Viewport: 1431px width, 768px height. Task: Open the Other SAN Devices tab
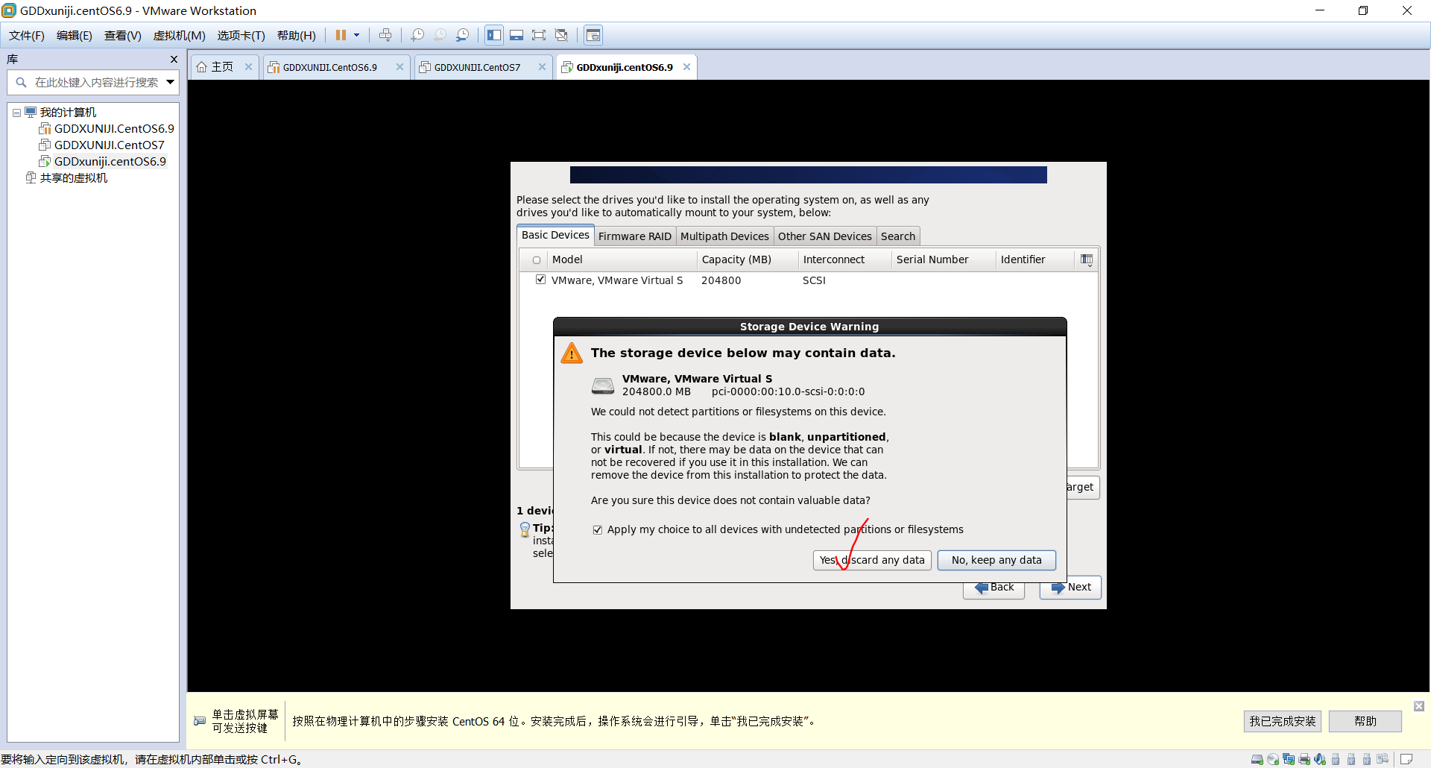coord(825,236)
